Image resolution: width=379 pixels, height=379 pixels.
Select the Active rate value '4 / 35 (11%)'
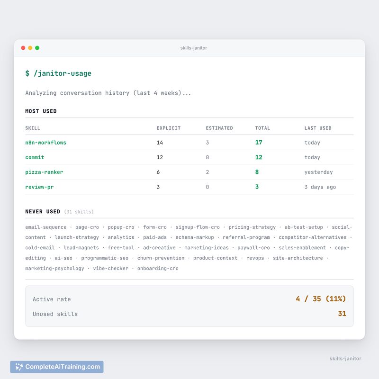[x=321, y=299]
